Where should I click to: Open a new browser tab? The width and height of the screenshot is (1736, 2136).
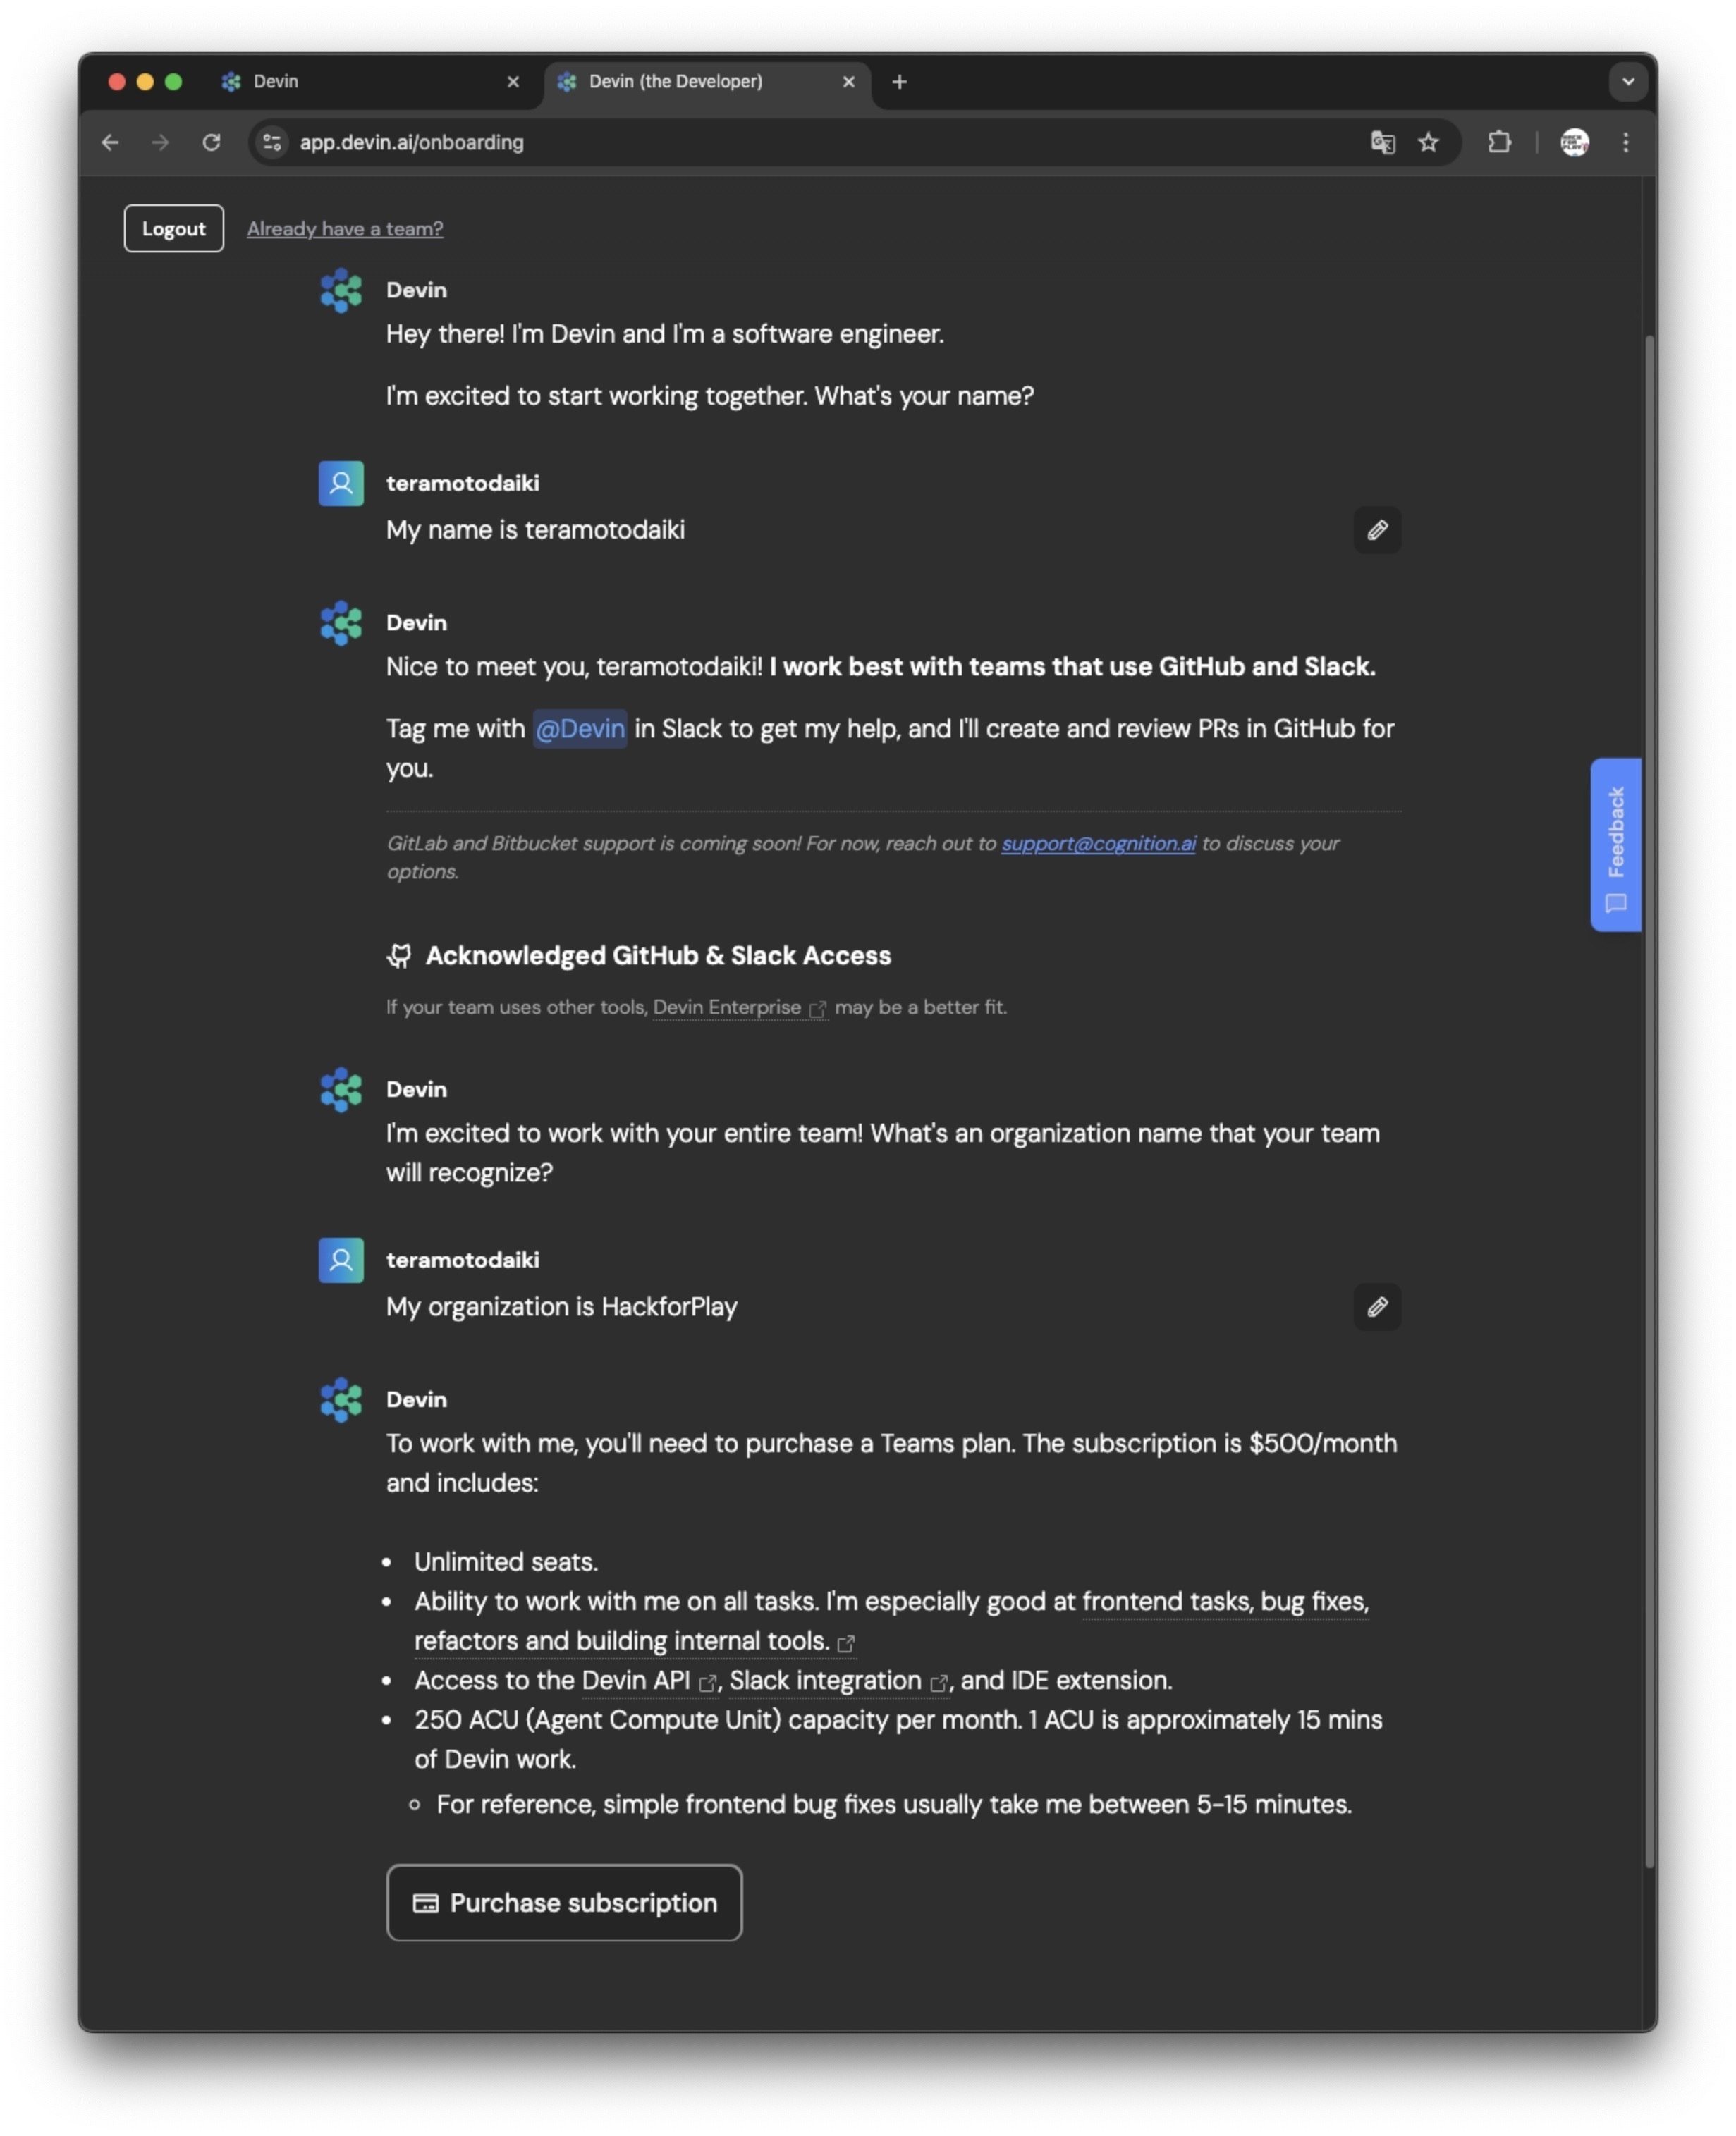tap(899, 82)
